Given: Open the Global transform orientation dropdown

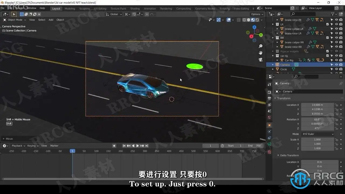Looking at the screenshot, I should 114,14.
